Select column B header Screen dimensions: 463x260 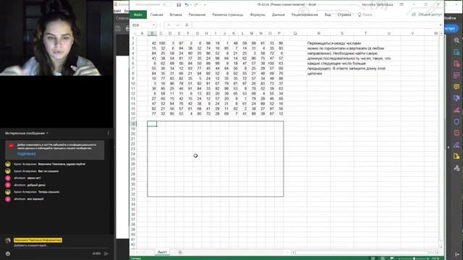pyautogui.click(x=152, y=33)
